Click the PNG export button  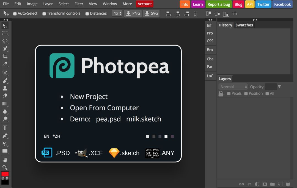pyautogui.click(x=133, y=13)
